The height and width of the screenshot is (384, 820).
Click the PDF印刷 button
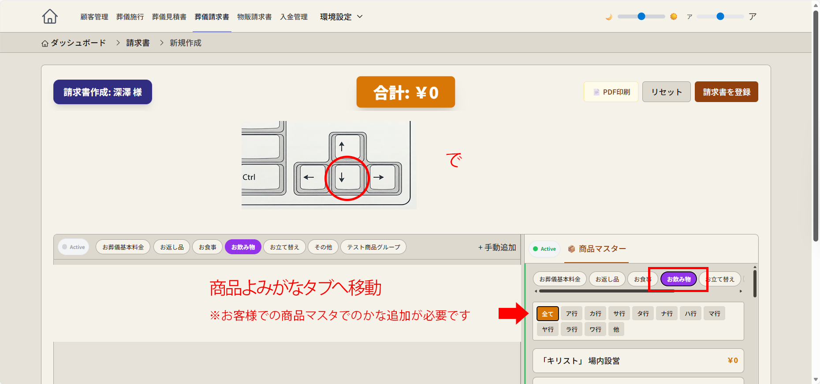611,92
